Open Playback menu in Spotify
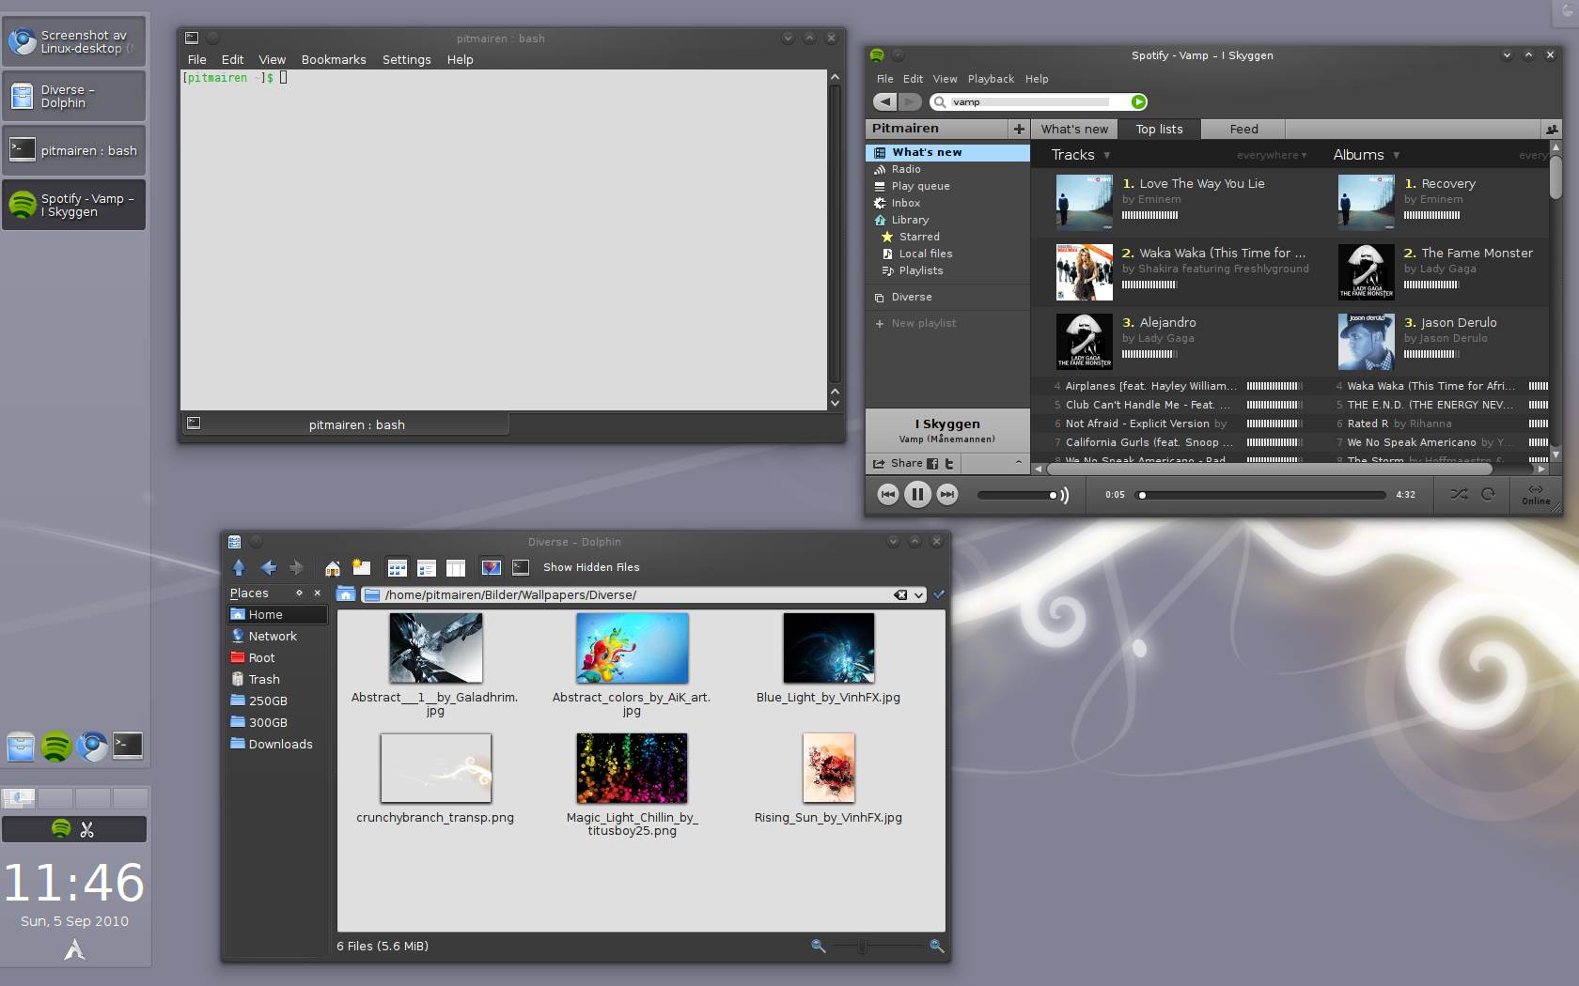This screenshot has height=986, width=1579. pyautogui.click(x=991, y=79)
